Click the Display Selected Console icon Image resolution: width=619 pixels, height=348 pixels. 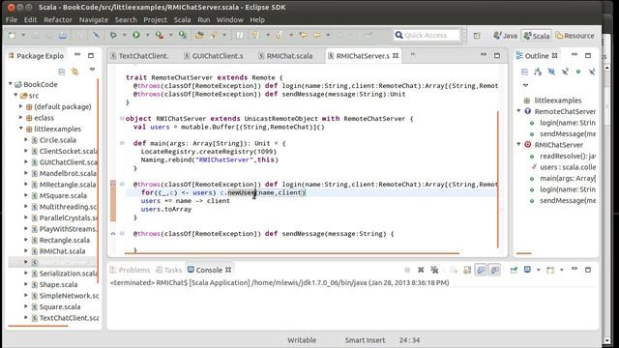(527, 270)
